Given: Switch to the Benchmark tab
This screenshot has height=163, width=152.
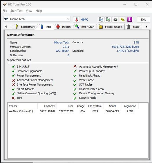Looking at the screenshot, I should (x=25, y=27).
